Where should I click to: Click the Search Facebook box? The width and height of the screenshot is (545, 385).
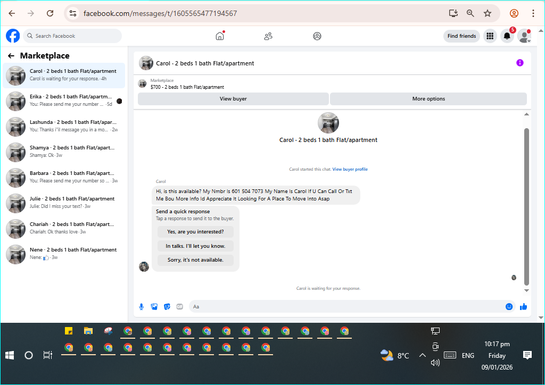(72, 36)
